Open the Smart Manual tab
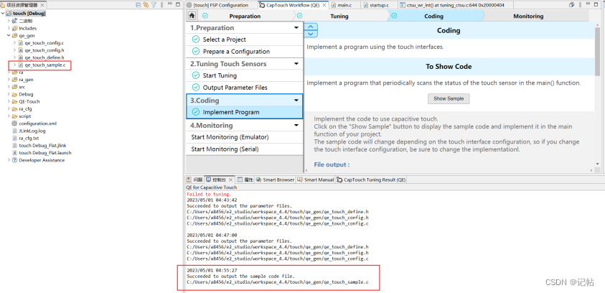This screenshot has height=293, width=605. 315,180
